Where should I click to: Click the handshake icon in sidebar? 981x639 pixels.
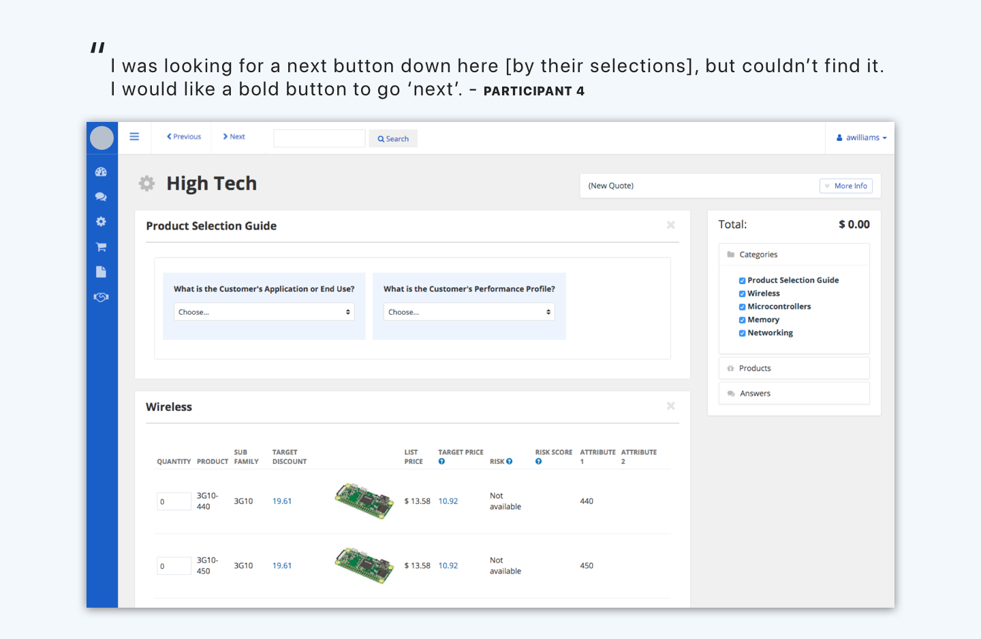pyautogui.click(x=101, y=297)
